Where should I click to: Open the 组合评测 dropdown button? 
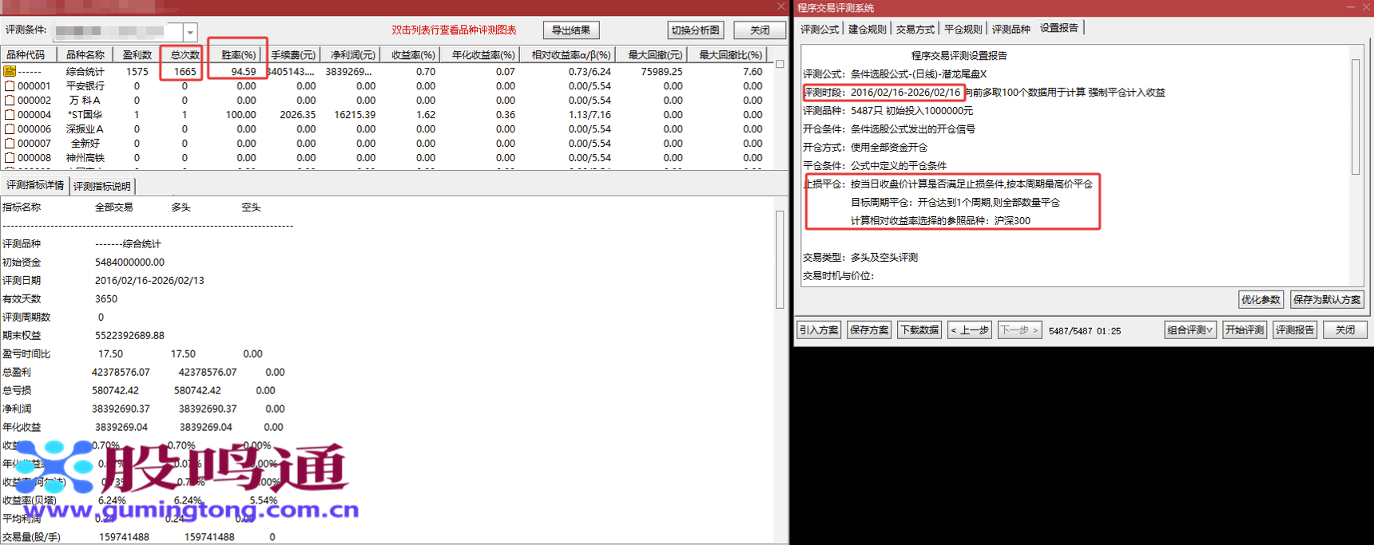1189,330
